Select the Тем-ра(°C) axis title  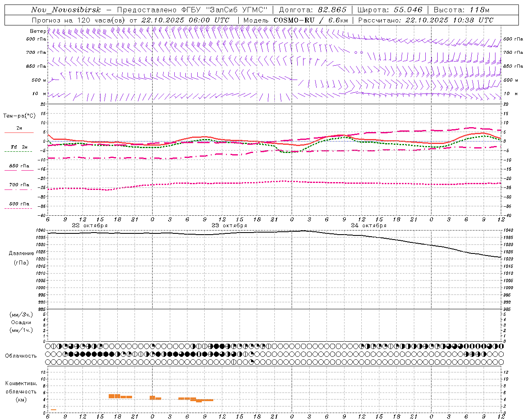pos(19,116)
